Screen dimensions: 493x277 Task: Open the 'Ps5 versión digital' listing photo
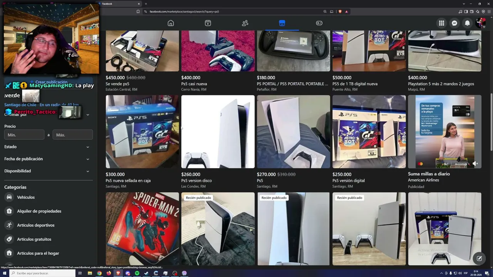pos(369,132)
